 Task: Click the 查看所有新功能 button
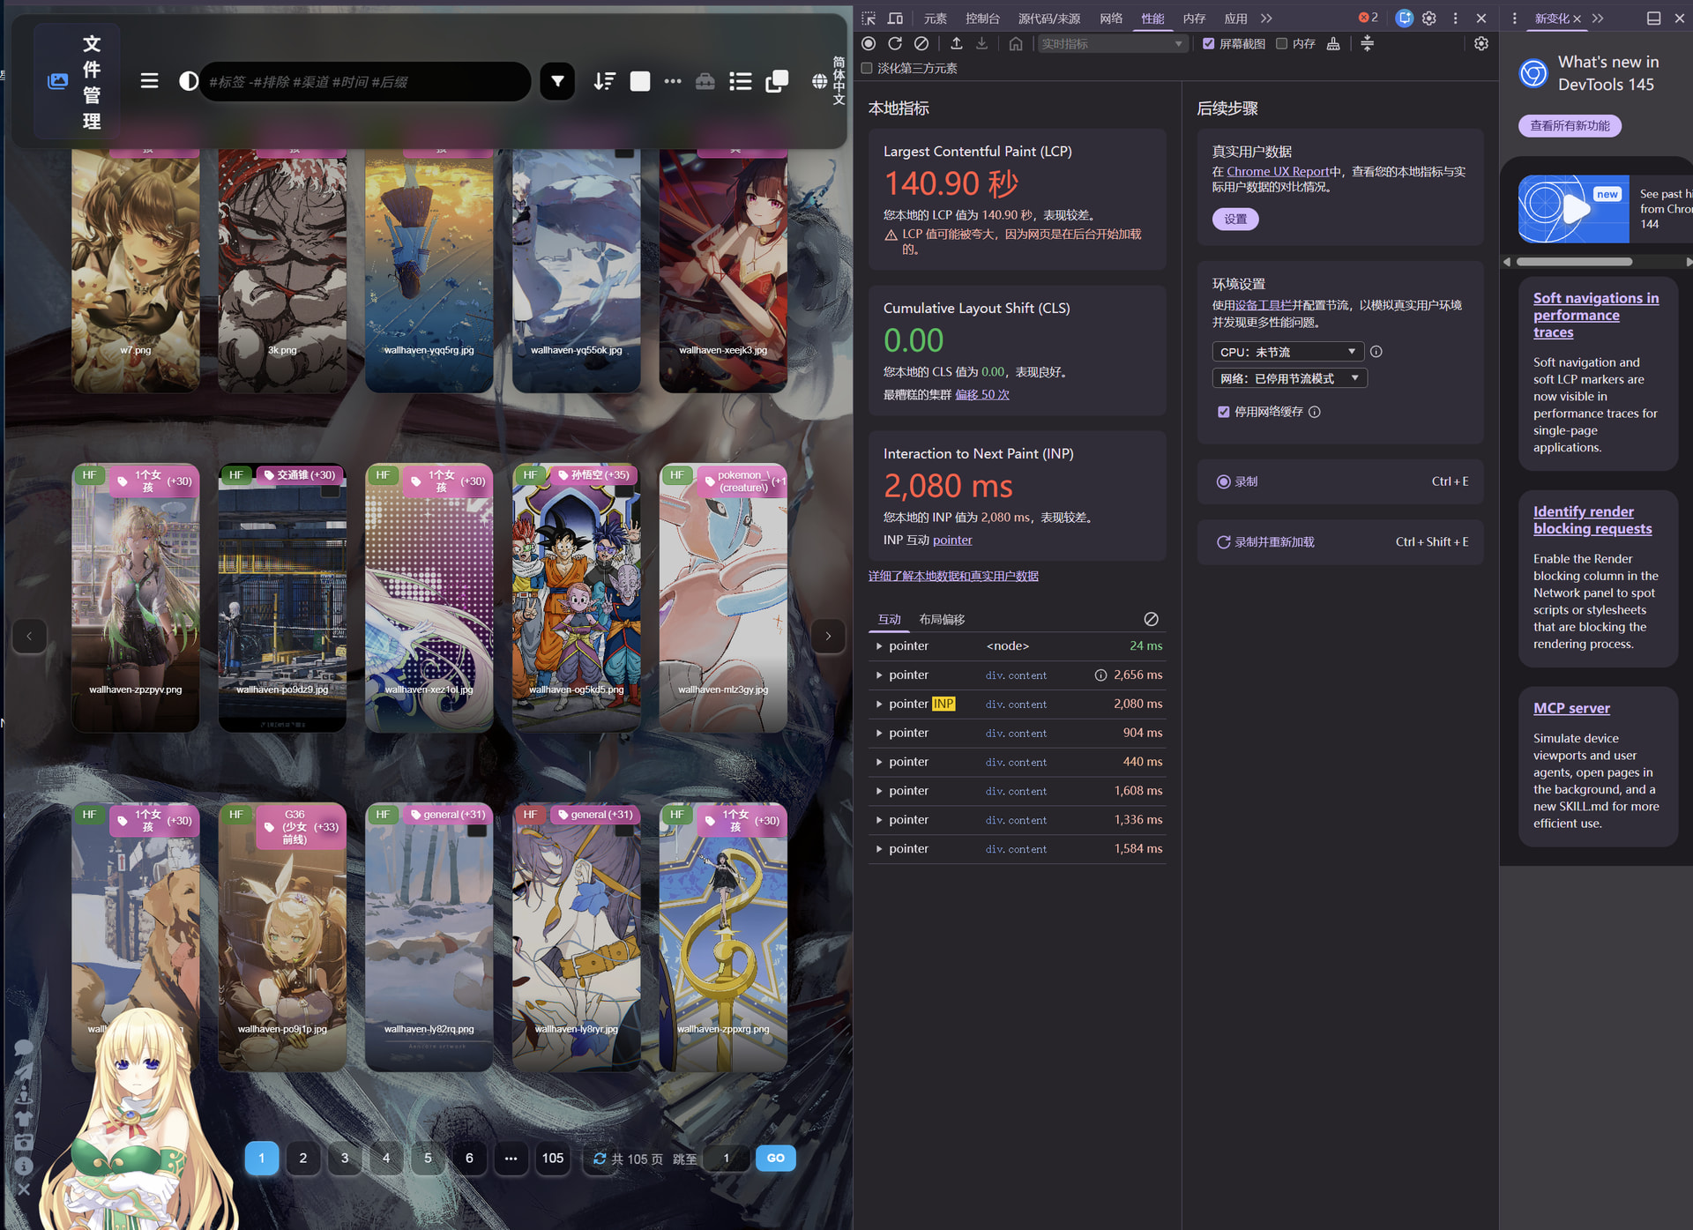pyautogui.click(x=1570, y=125)
